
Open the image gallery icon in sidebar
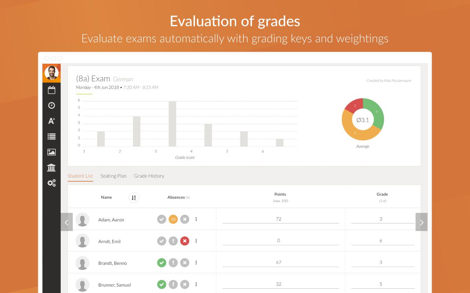click(x=51, y=152)
